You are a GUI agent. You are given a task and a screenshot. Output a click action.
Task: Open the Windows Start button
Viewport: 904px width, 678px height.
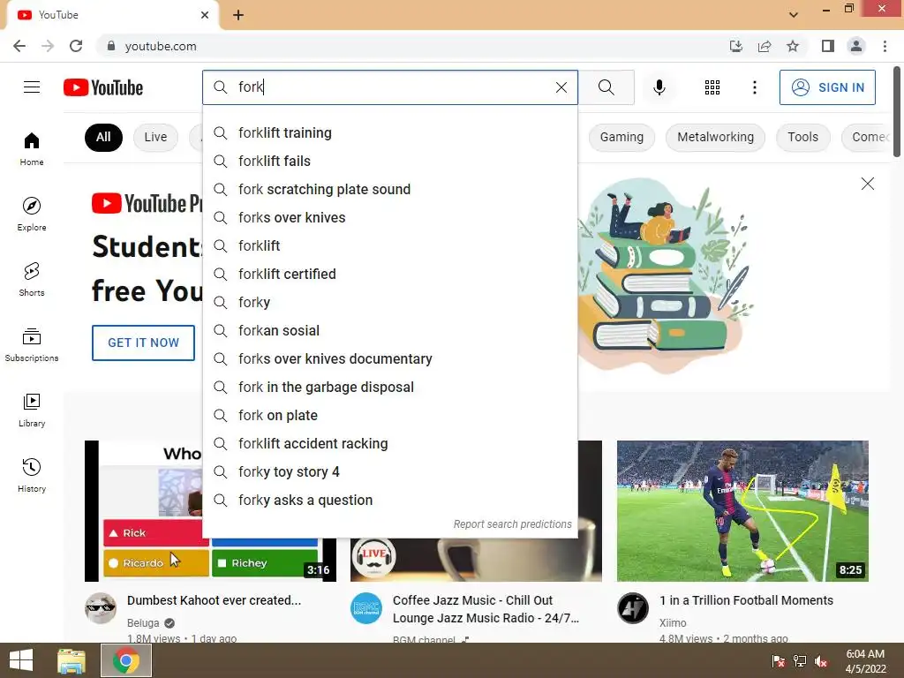[x=21, y=660]
